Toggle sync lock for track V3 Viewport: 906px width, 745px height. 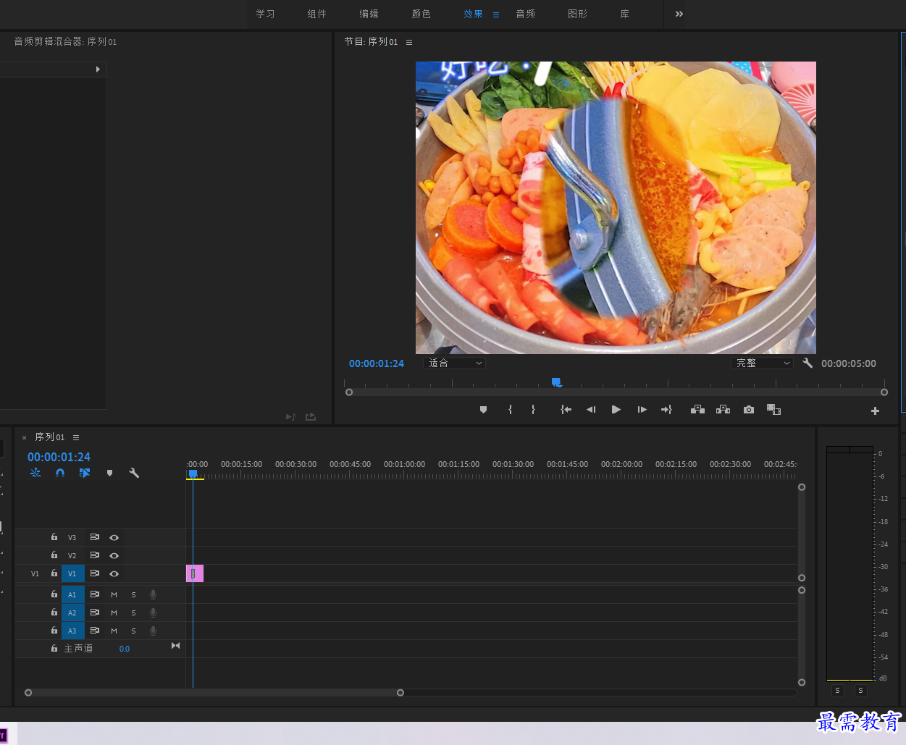pos(95,537)
